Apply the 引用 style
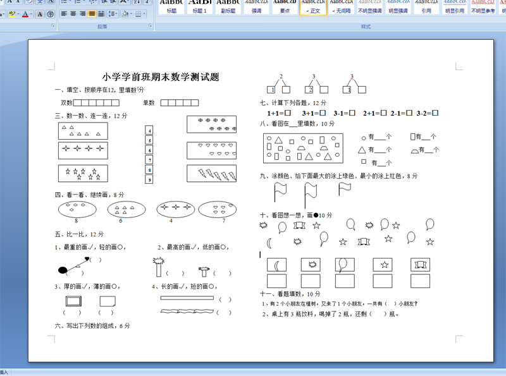The width and height of the screenshot is (506, 376). click(x=426, y=7)
